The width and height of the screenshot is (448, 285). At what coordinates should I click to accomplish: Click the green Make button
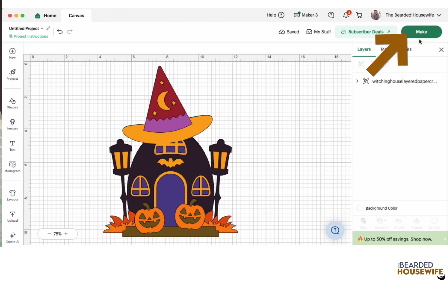click(x=421, y=32)
